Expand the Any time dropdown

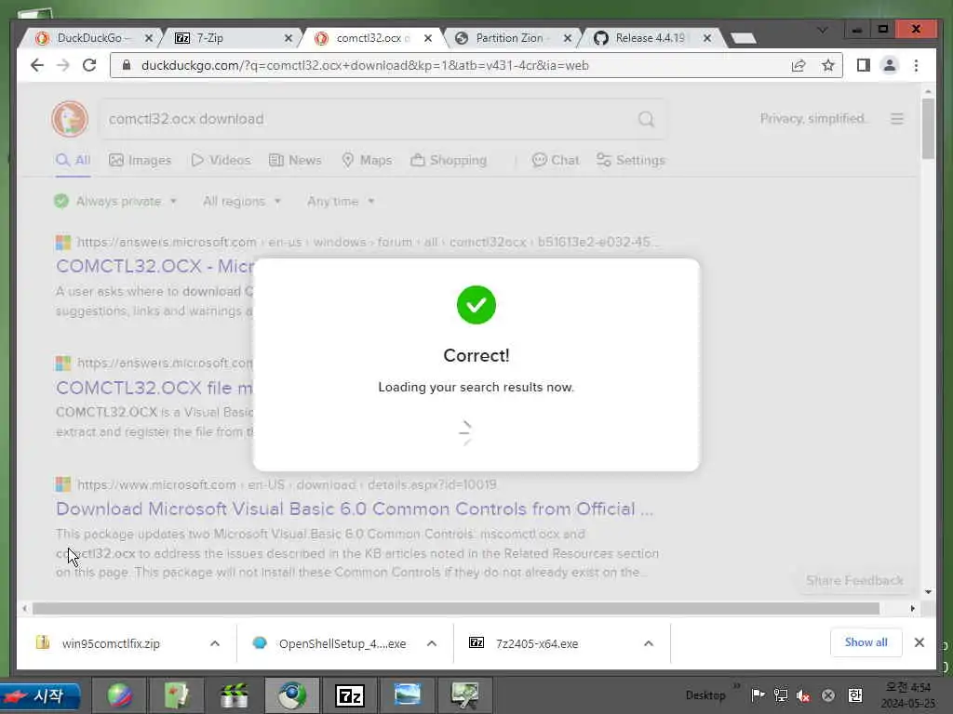(341, 201)
